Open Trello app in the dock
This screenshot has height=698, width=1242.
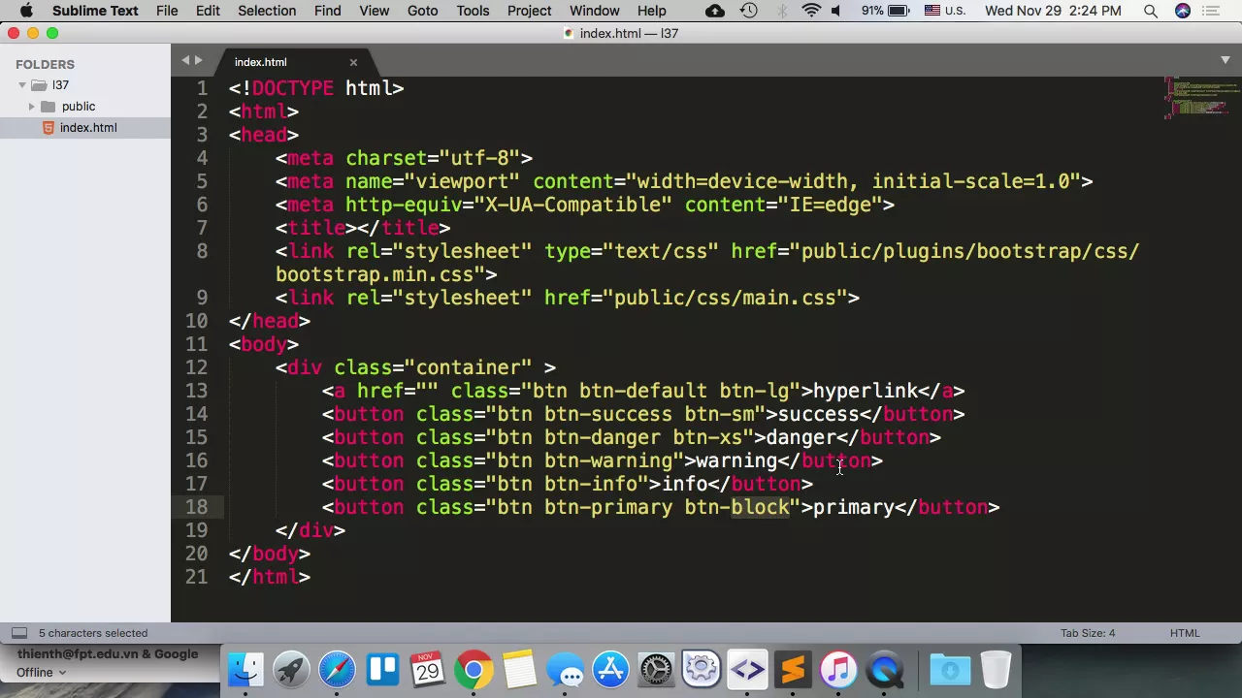[382, 670]
